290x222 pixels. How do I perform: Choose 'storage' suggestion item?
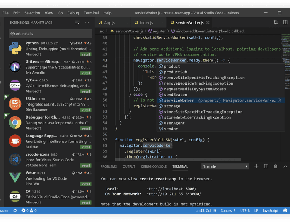click(221, 106)
